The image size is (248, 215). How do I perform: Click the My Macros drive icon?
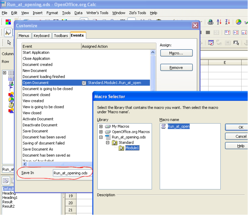(108, 127)
